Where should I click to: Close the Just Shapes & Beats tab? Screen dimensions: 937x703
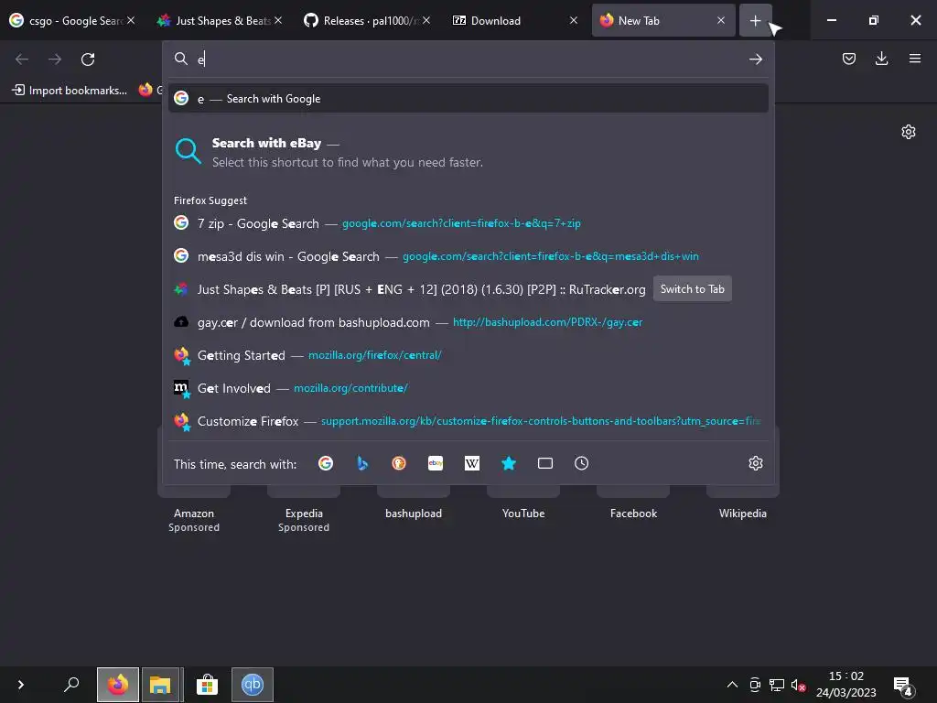pyautogui.click(x=278, y=20)
